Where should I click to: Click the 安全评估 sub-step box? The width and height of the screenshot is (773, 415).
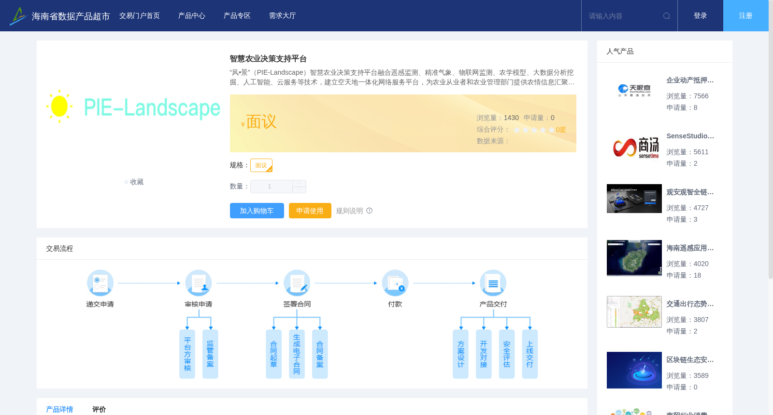point(507,354)
